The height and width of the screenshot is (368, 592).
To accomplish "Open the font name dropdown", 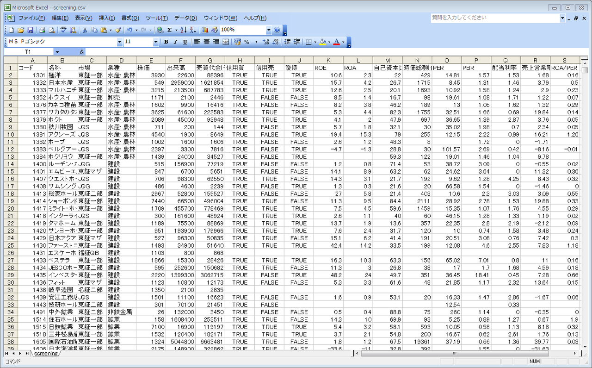I will coord(120,42).
